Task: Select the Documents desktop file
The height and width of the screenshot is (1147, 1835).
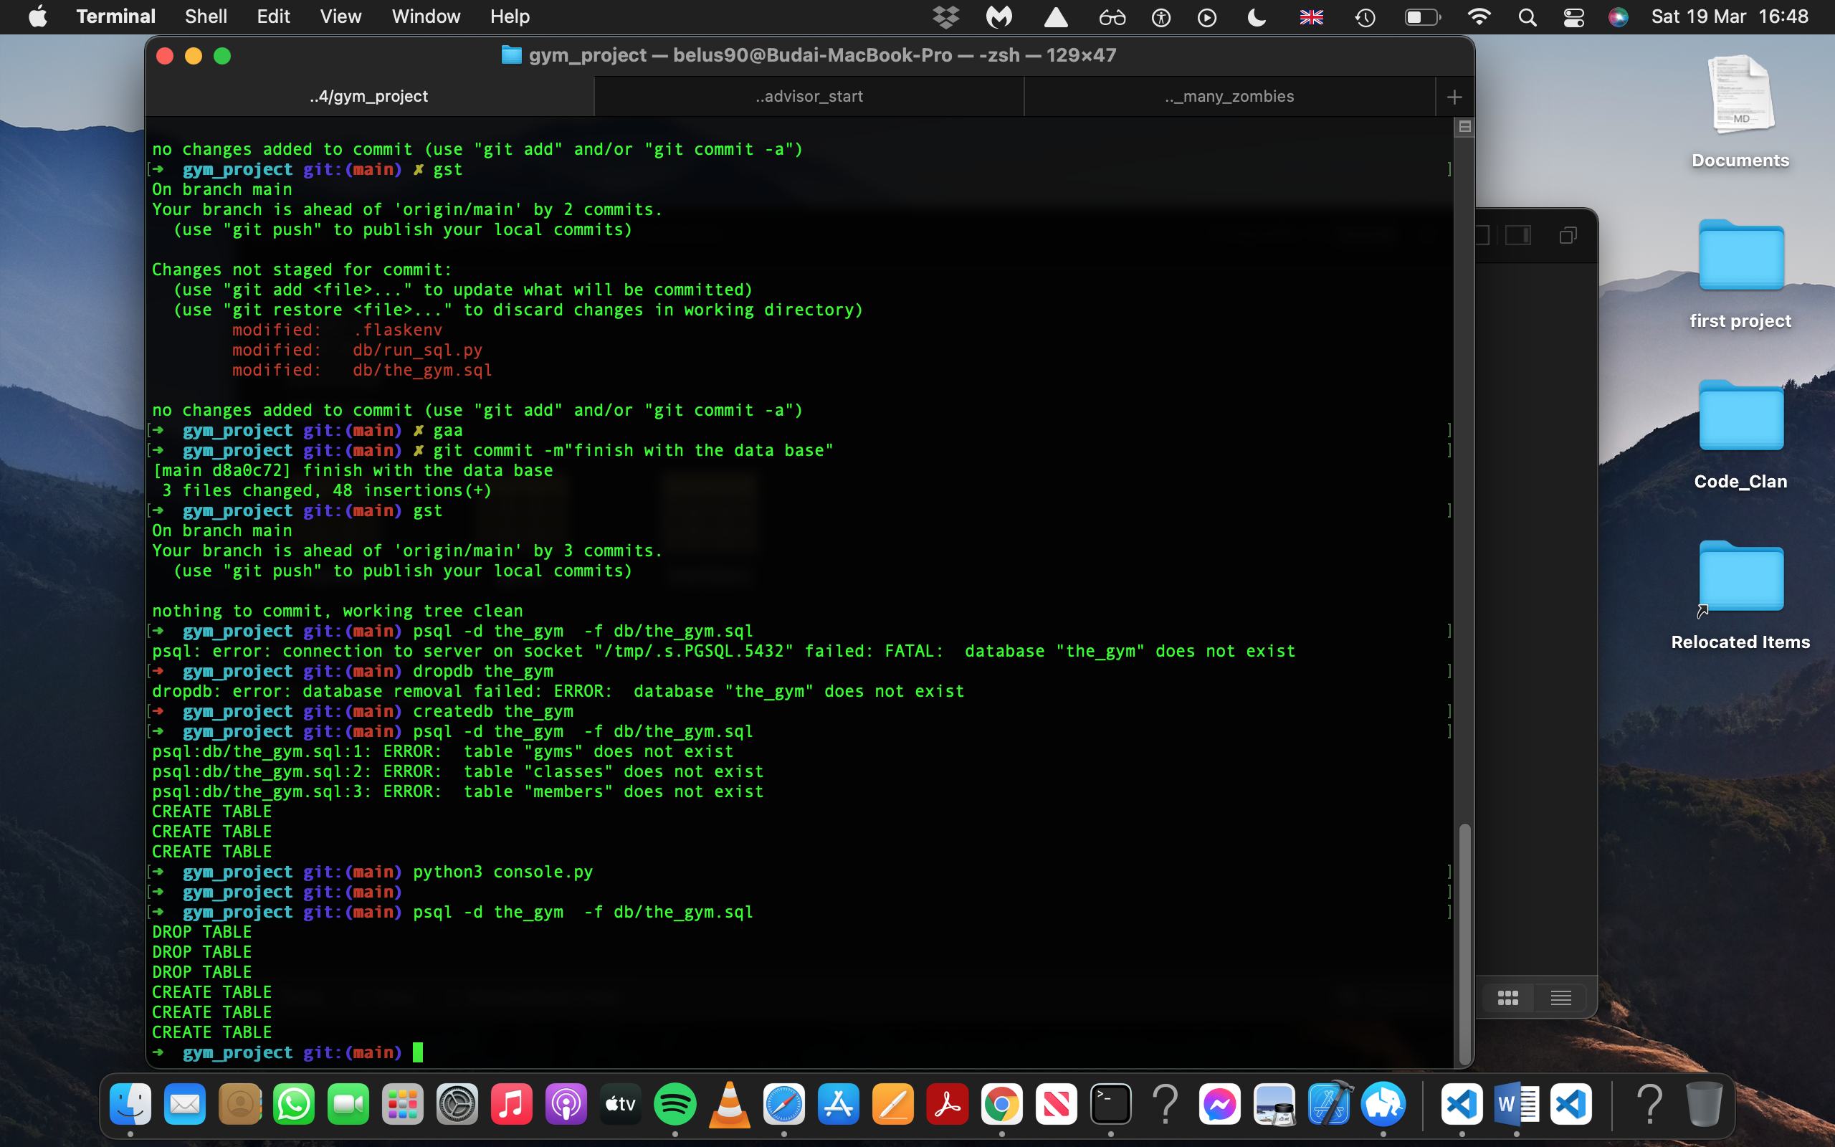Action: coord(1740,110)
